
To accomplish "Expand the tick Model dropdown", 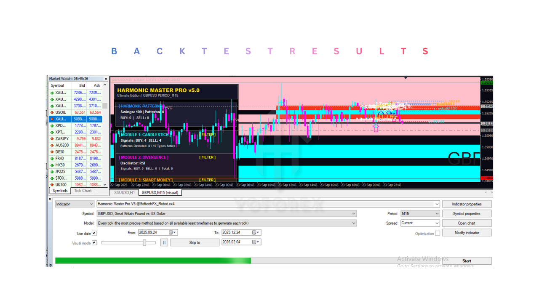I will pos(353,223).
